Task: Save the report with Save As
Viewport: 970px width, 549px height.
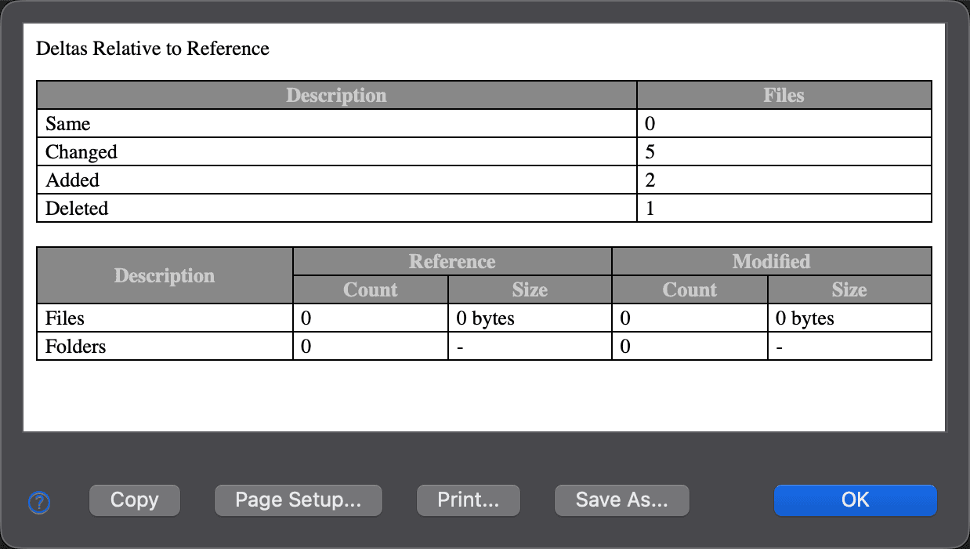Action: pyautogui.click(x=622, y=500)
